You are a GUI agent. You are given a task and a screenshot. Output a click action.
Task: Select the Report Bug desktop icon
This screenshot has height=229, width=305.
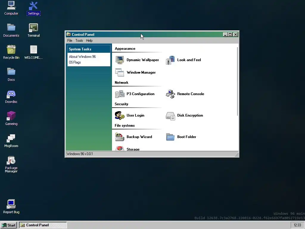[x=11, y=207]
